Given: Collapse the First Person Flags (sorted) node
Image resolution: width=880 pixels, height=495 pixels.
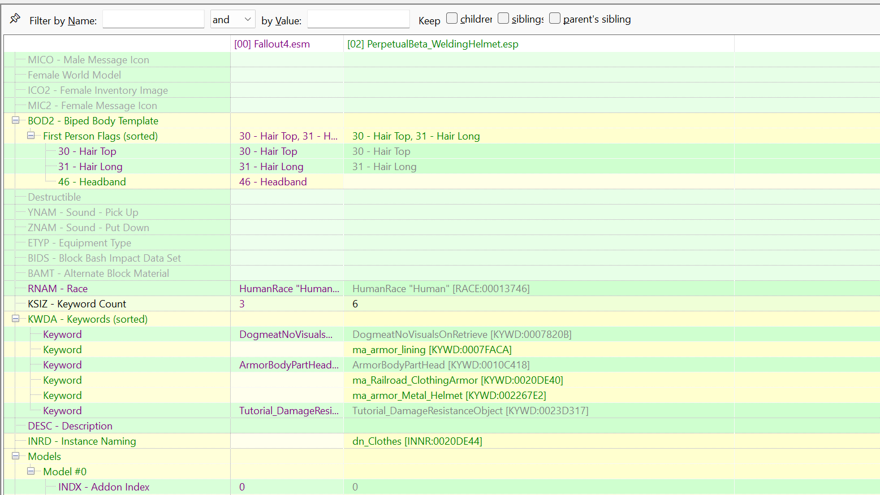Looking at the screenshot, I should pyautogui.click(x=31, y=136).
